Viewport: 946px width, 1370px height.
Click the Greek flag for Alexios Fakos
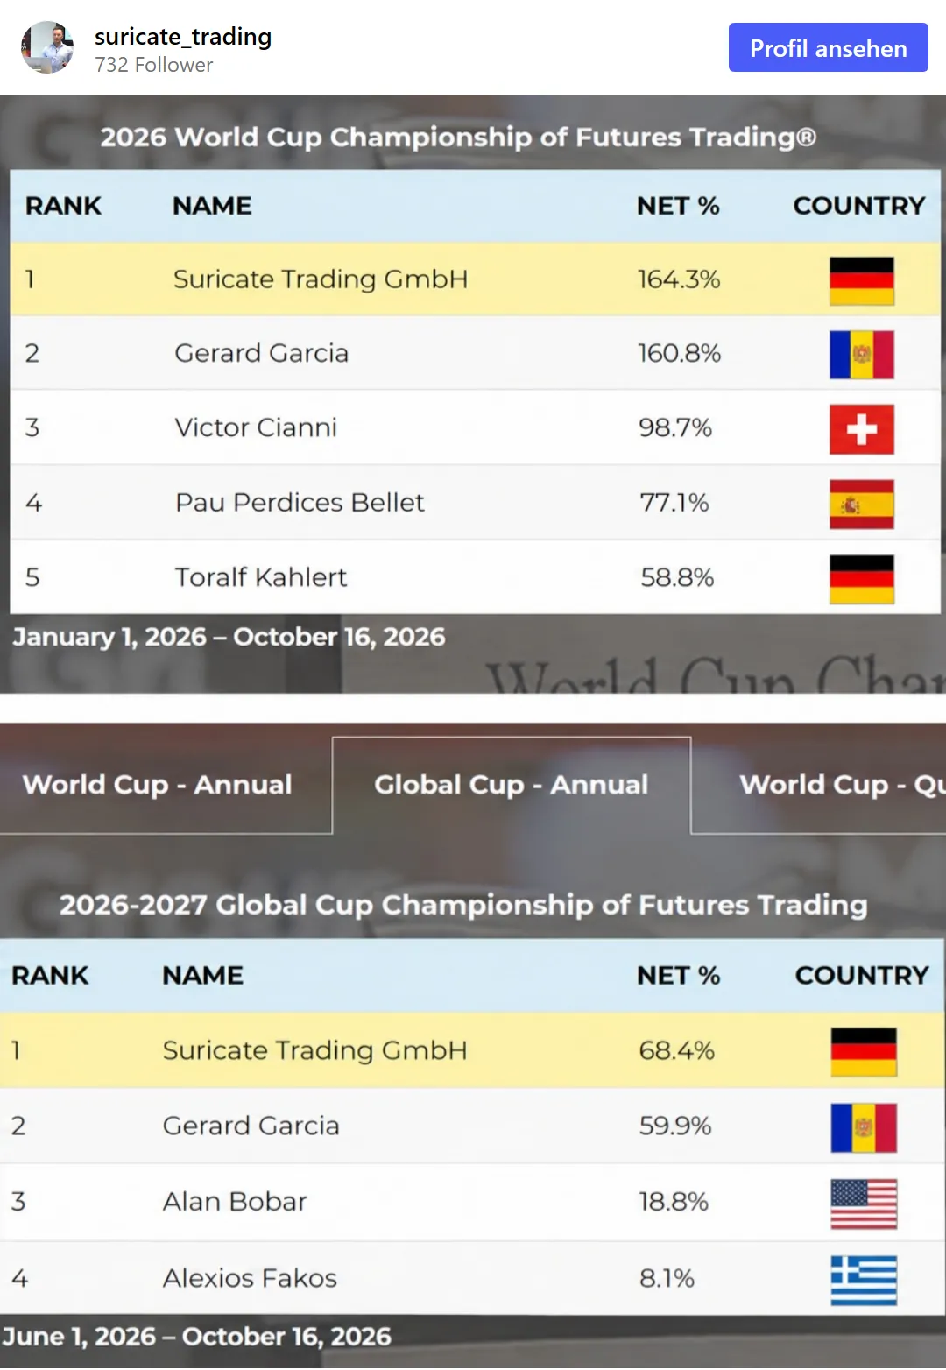pyautogui.click(x=864, y=1281)
